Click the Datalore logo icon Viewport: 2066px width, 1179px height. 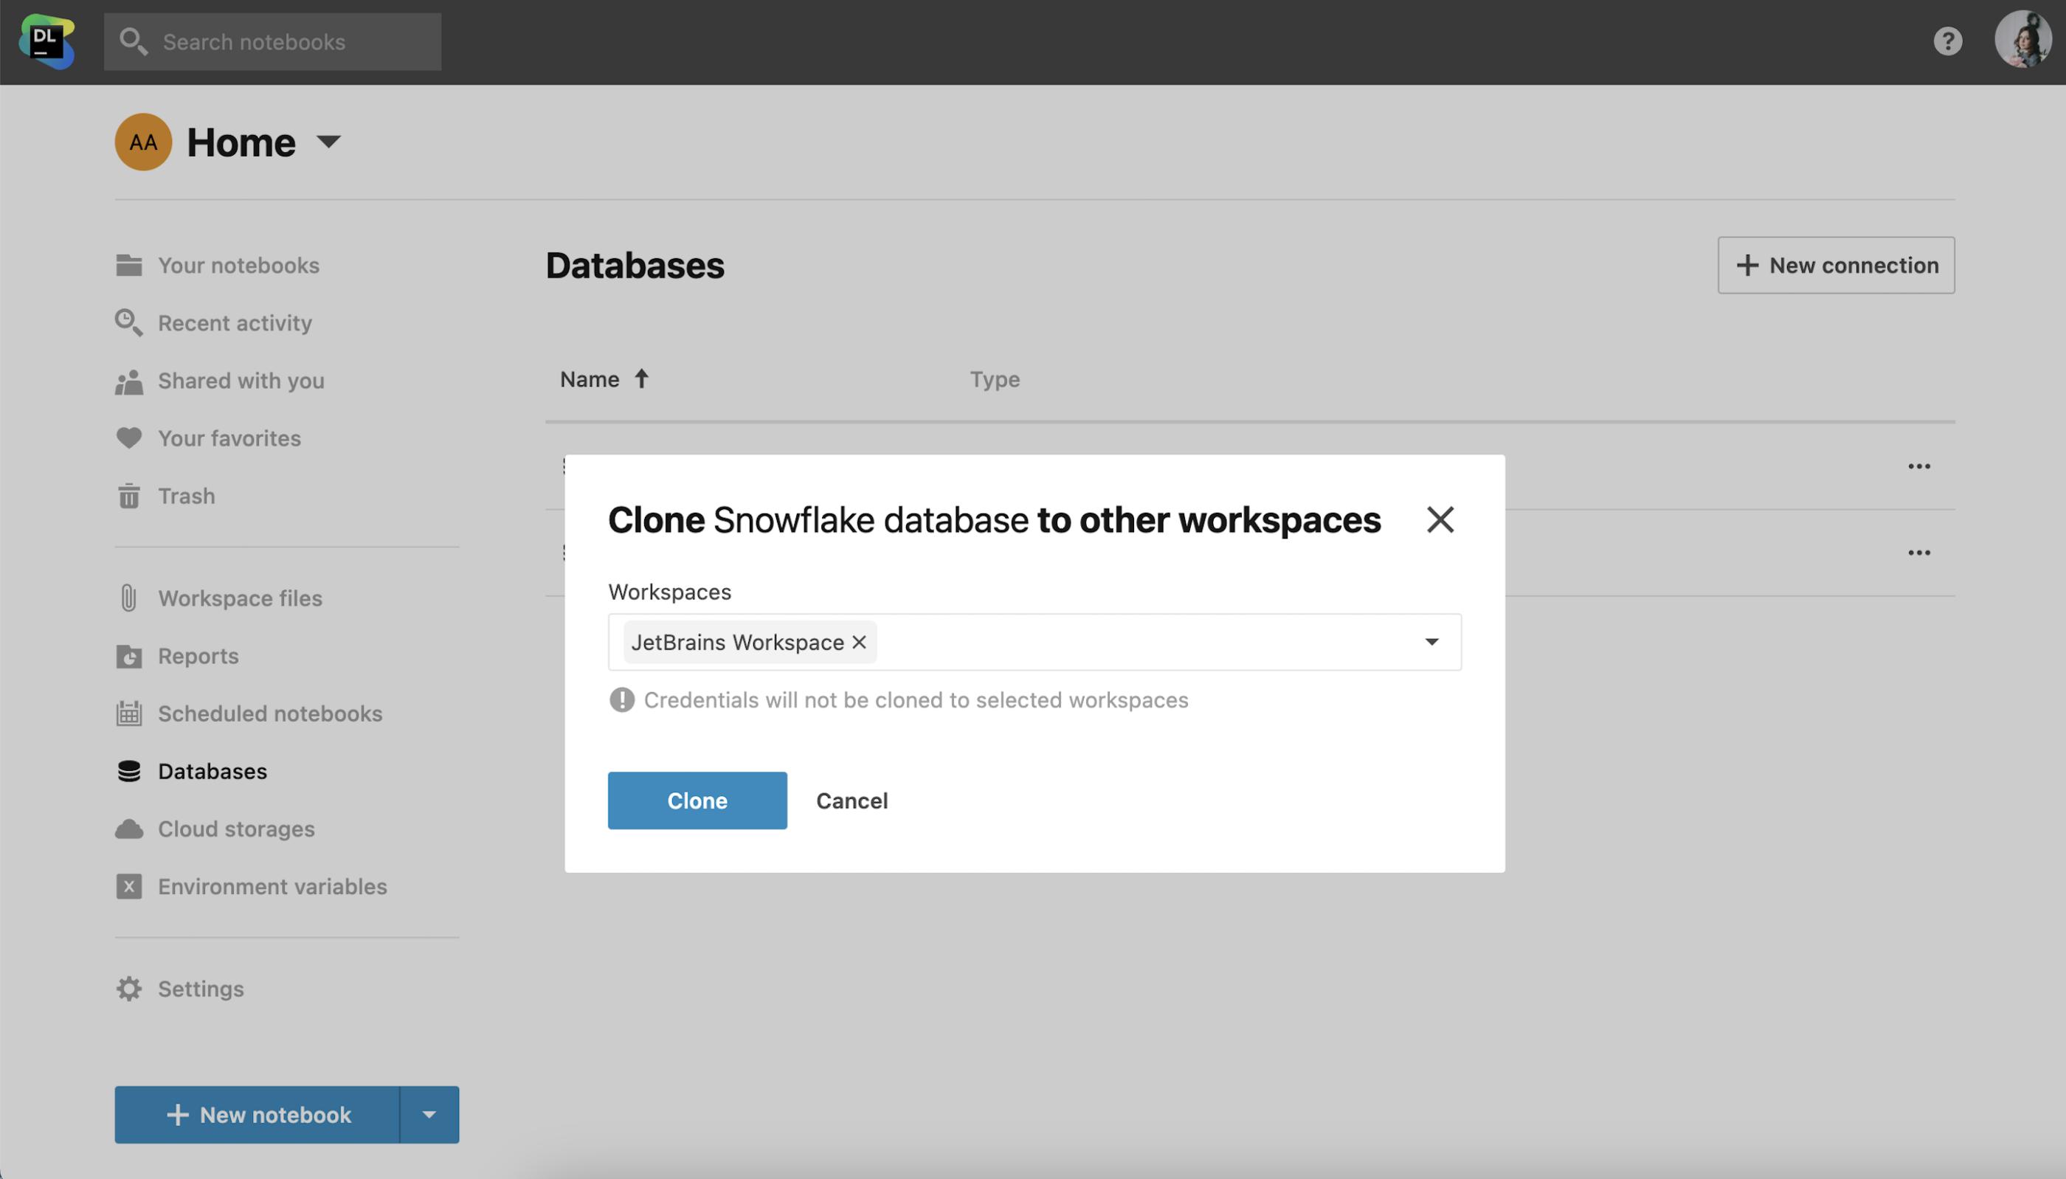47,41
